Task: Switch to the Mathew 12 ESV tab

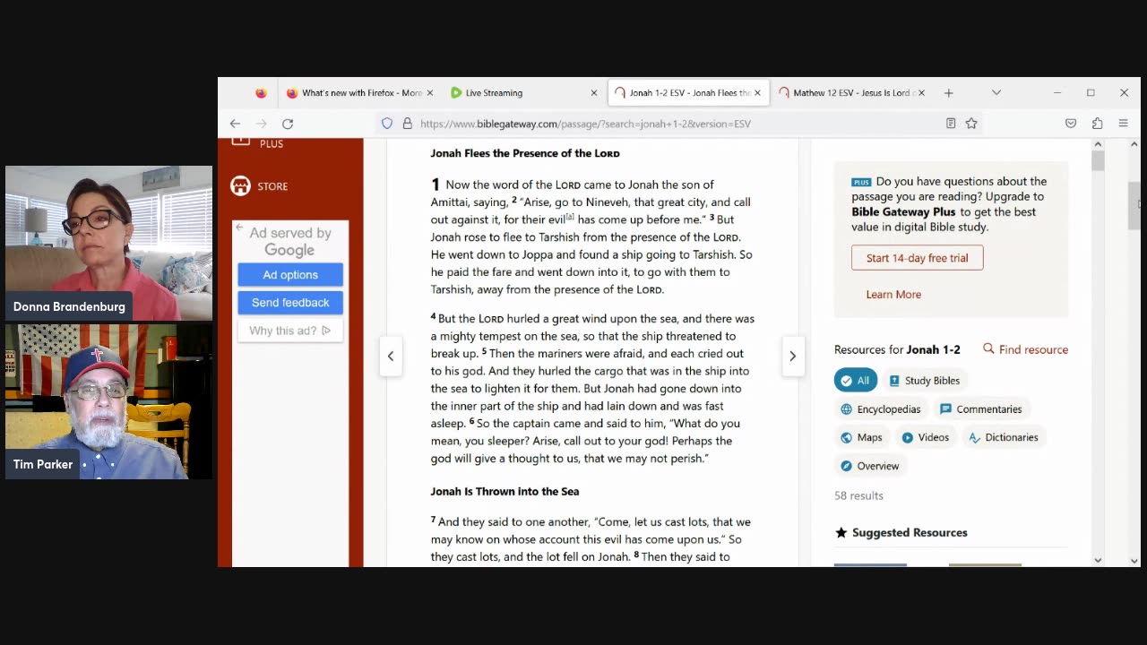Action: pyautogui.click(x=851, y=93)
